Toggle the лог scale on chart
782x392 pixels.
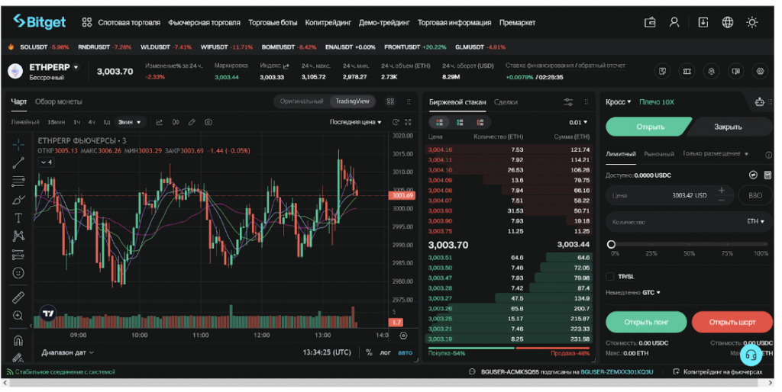386,352
